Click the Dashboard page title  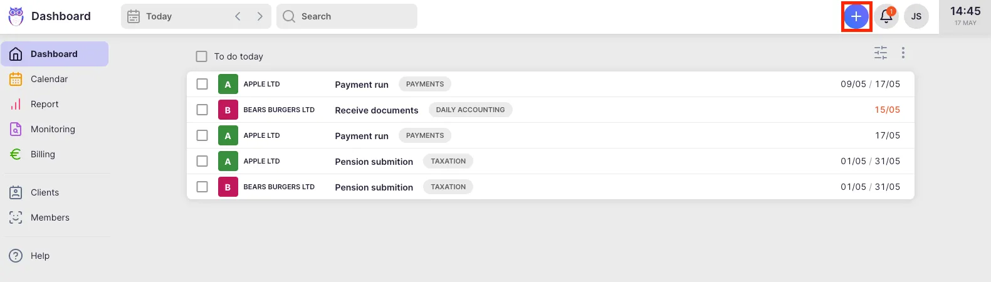click(x=61, y=16)
